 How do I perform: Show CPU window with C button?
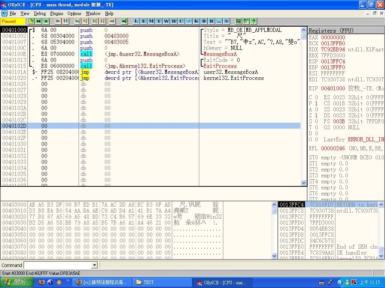tap(181, 21)
